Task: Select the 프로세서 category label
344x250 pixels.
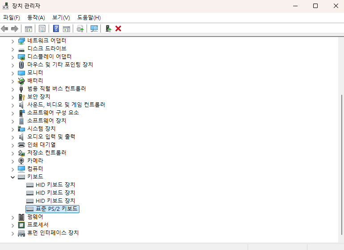Action: pos(38,225)
